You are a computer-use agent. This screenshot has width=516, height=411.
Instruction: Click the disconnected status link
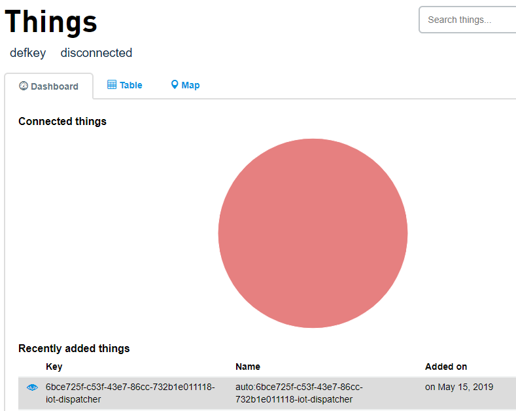96,53
